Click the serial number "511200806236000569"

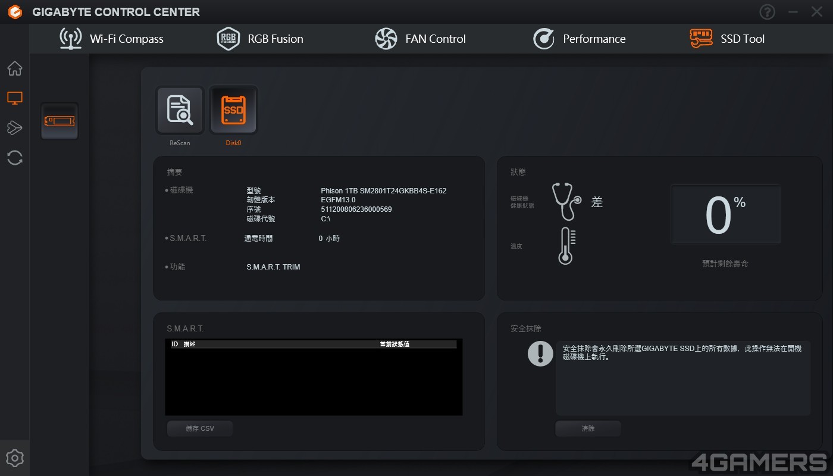coord(356,209)
